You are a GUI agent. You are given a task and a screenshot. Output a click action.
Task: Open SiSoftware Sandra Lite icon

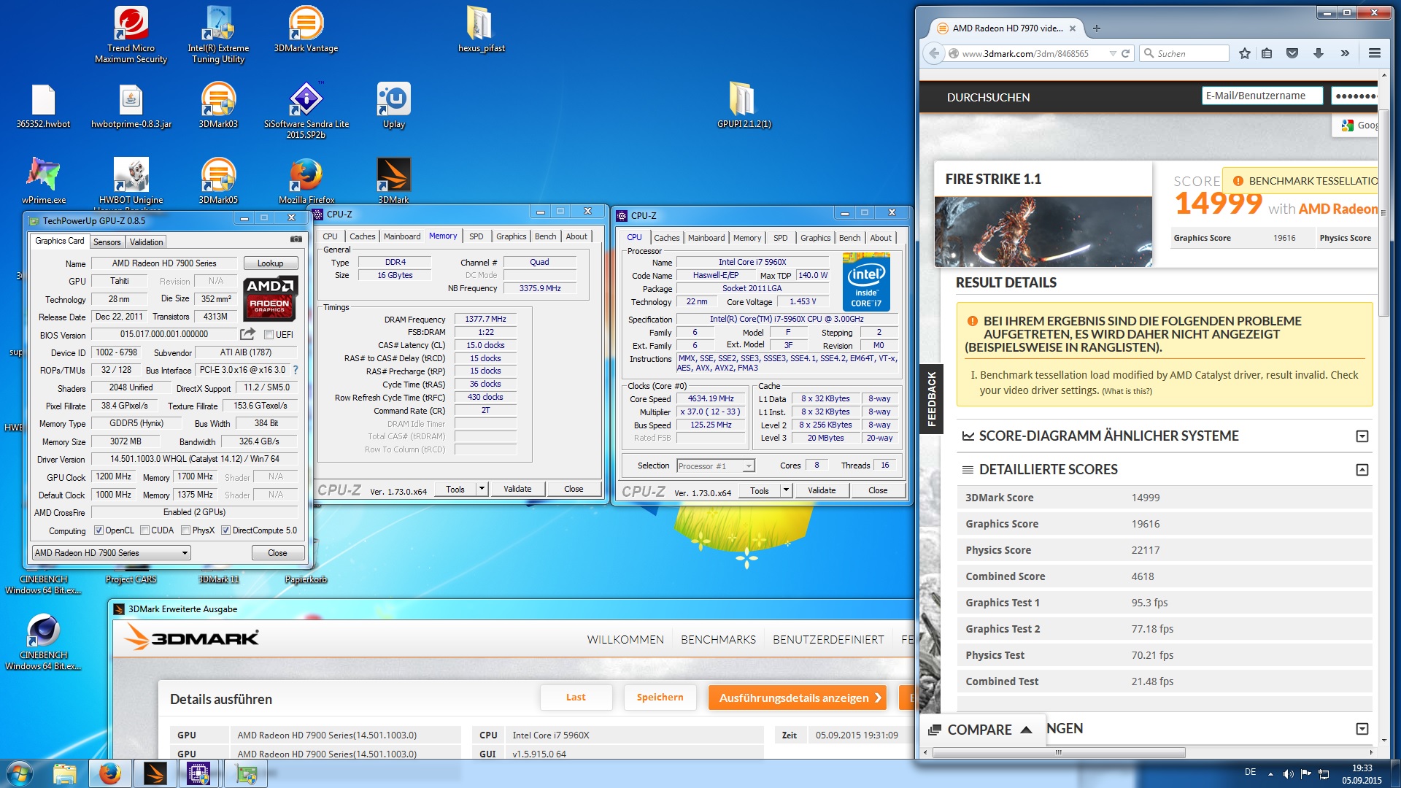306,111
